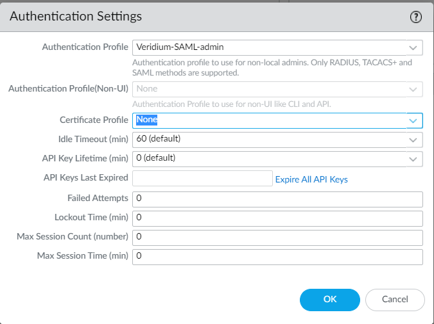
Task: Open the API Key Lifetime dropdown arrow
Action: [413, 159]
